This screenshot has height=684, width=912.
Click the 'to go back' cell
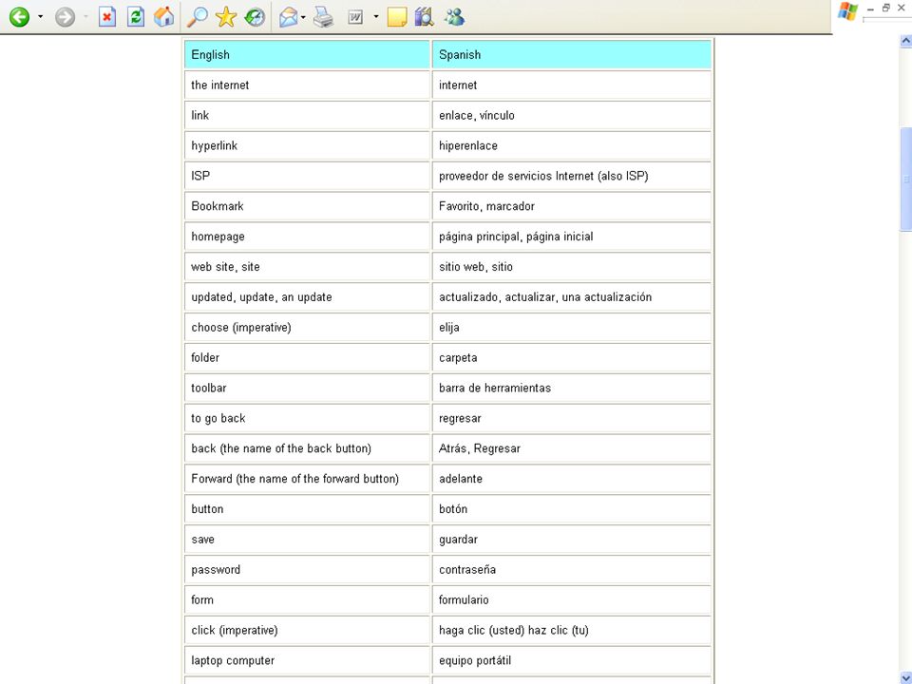[x=307, y=418]
